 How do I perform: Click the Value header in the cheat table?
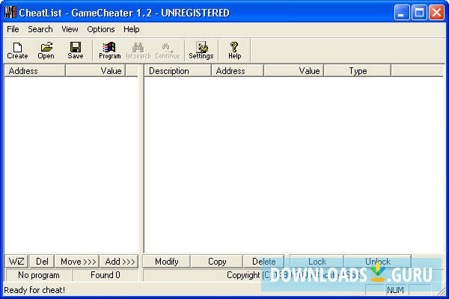294,71
